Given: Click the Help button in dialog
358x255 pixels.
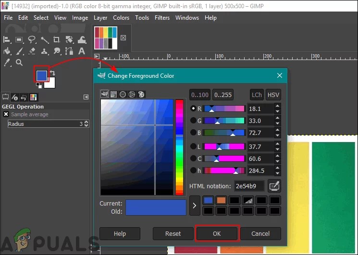Looking at the screenshot, I should coord(120,233).
